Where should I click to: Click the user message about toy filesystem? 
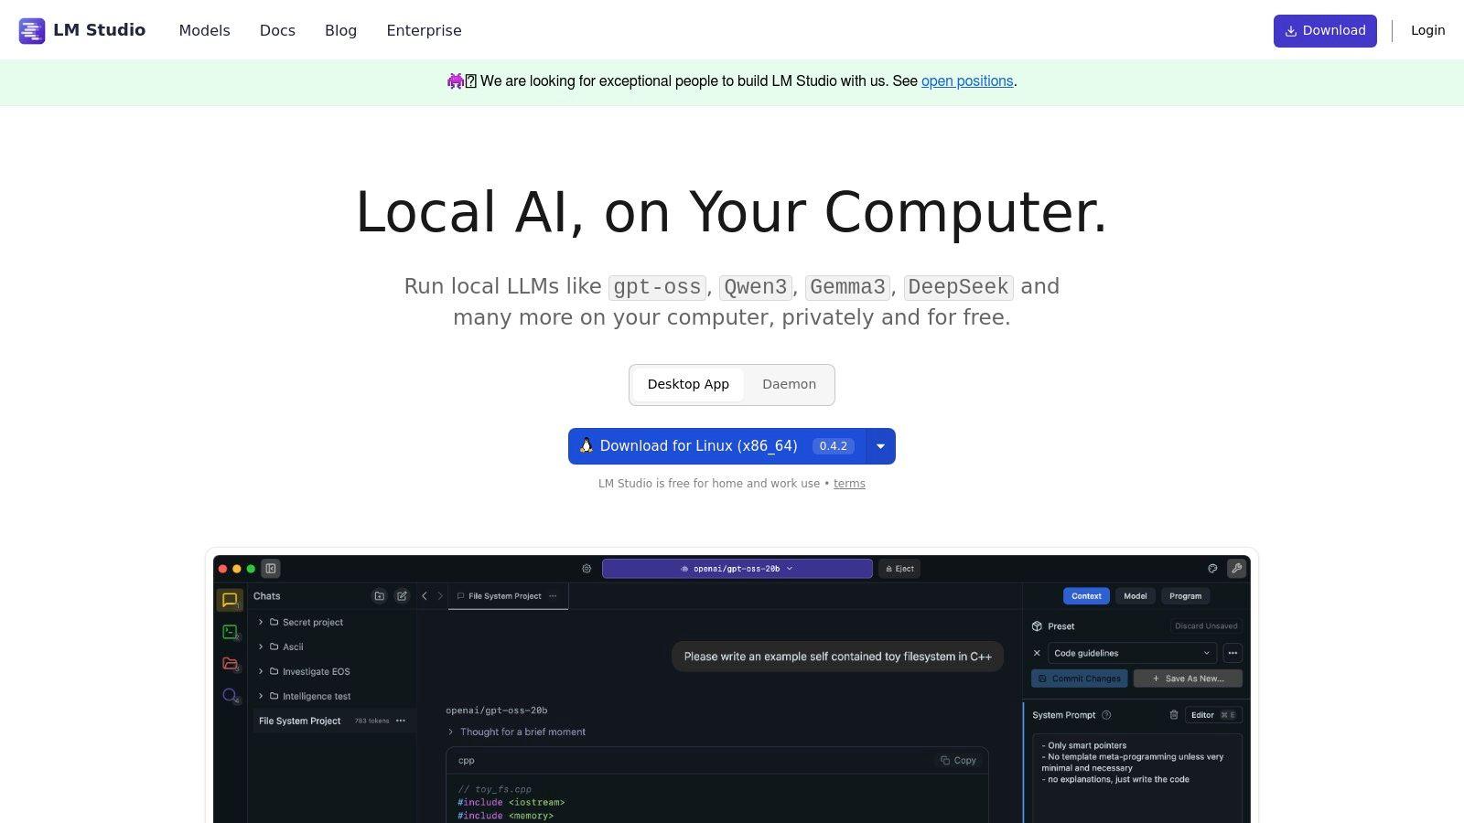[x=837, y=657]
